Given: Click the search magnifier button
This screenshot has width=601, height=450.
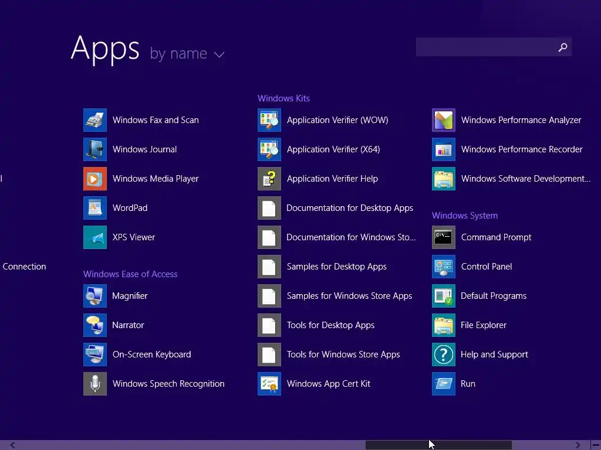Looking at the screenshot, I should click(x=563, y=47).
